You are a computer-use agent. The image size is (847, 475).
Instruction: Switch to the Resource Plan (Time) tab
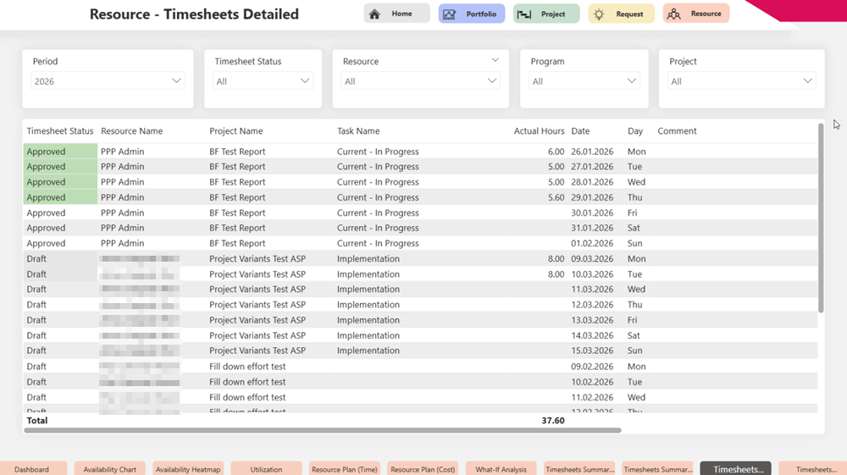tap(345, 469)
